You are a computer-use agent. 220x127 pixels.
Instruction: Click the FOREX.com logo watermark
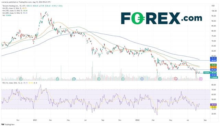(x=161, y=18)
